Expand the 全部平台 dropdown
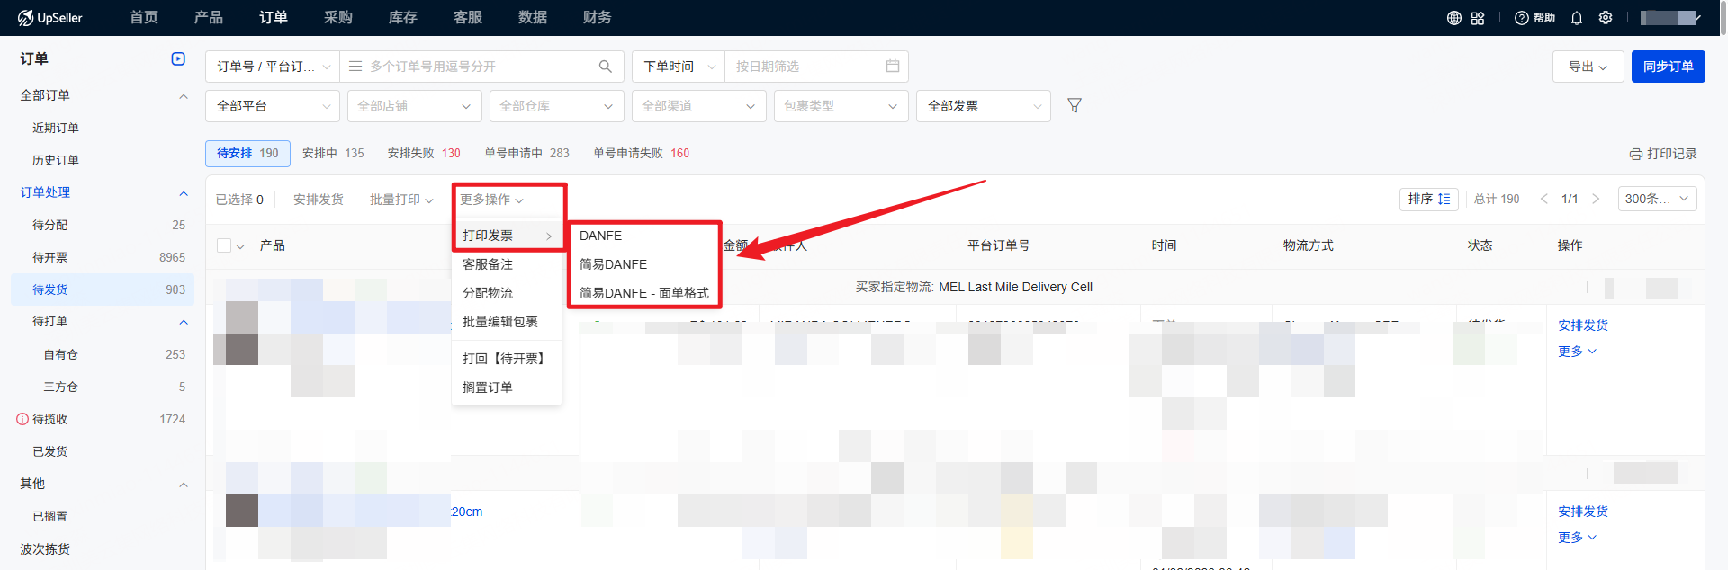The height and width of the screenshot is (570, 1728). 272,106
